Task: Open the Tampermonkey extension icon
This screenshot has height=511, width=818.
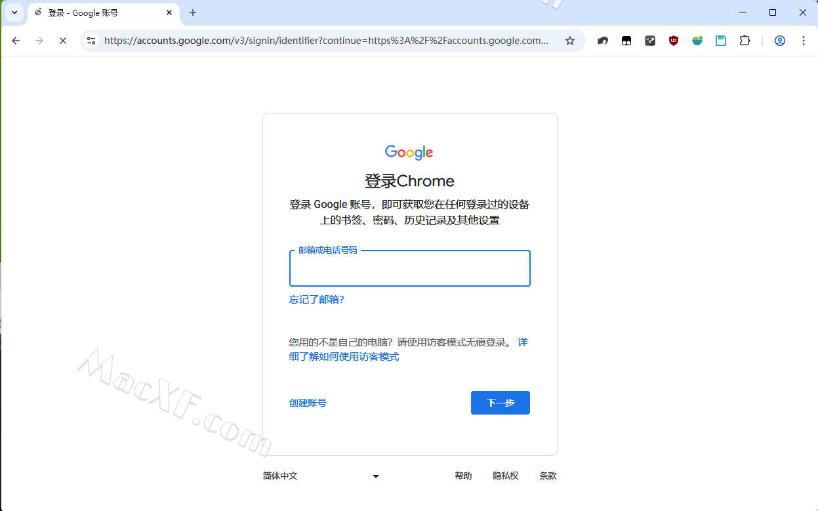Action: click(626, 41)
